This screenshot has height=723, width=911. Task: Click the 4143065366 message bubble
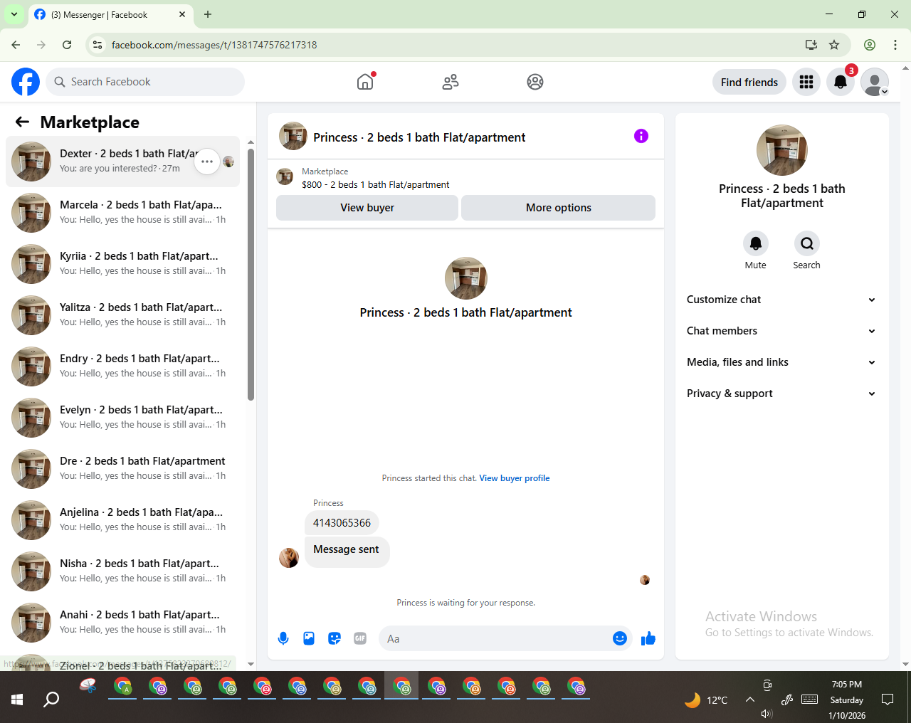tap(342, 523)
